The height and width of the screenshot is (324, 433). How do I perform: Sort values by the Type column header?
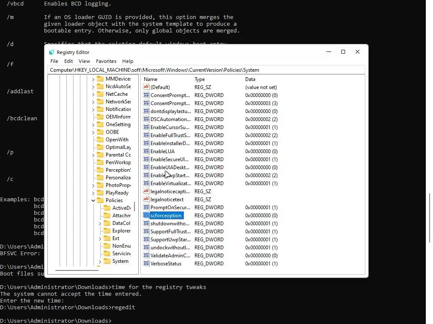coord(200,79)
